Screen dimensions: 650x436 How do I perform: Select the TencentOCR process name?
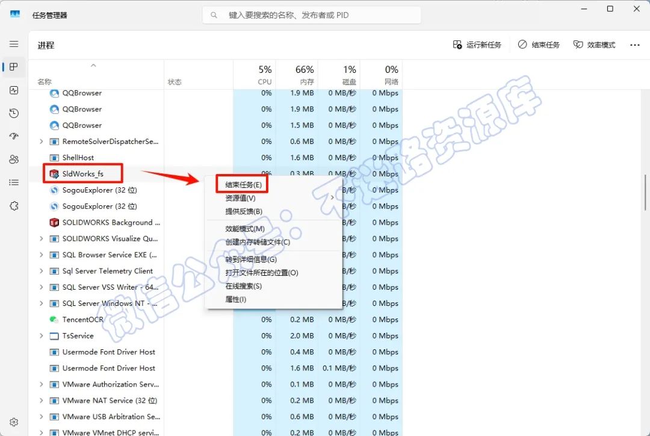pyautogui.click(x=83, y=319)
